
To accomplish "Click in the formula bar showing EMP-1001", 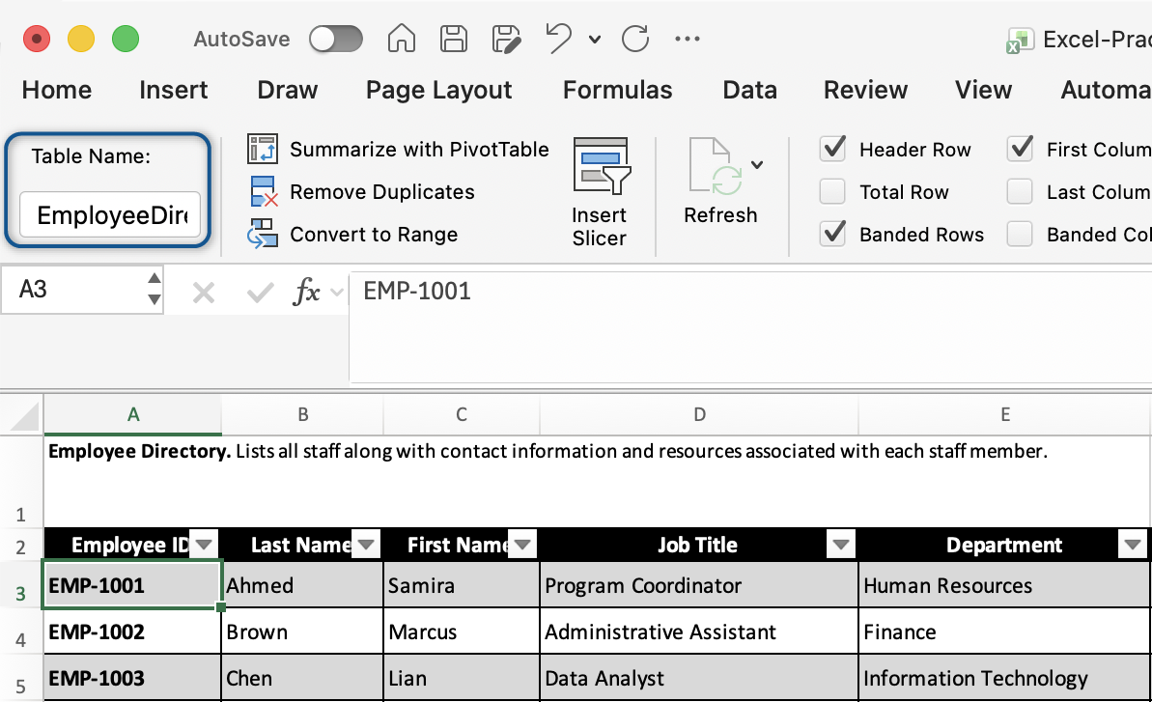I will pos(749,326).
